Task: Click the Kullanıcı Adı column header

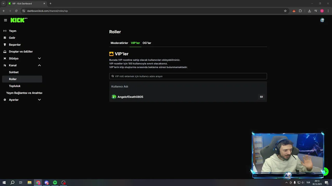Action: [120, 87]
